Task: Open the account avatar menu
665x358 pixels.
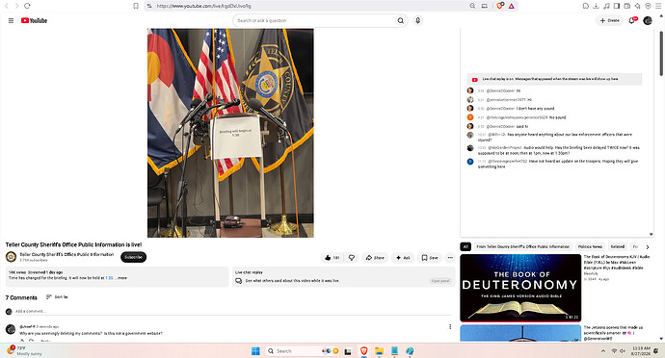Action: [648, 20]
